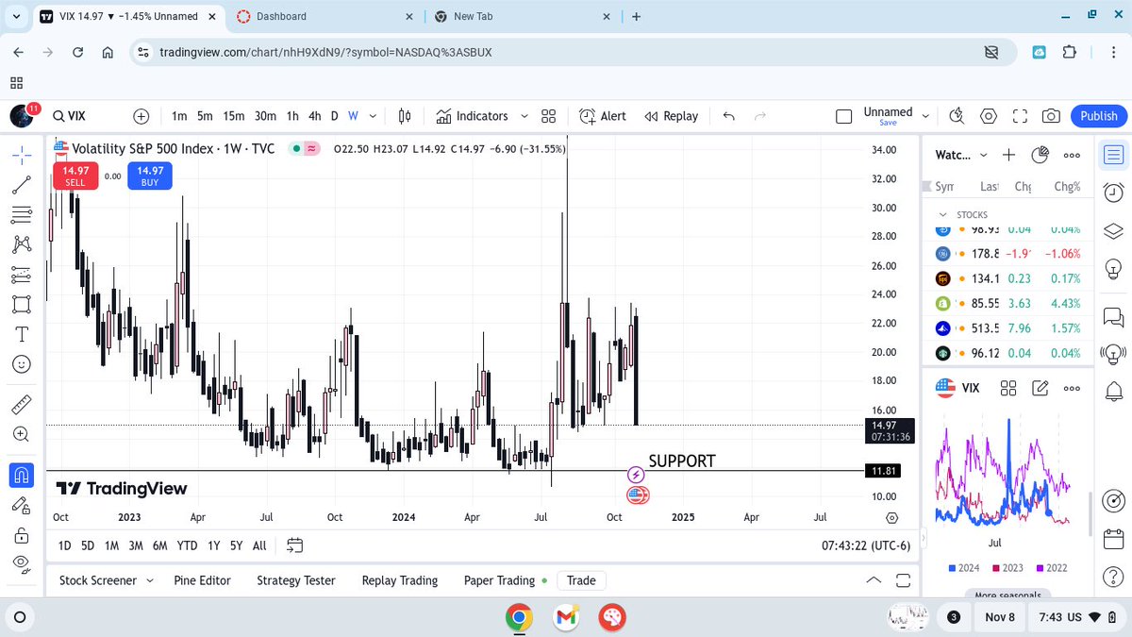Image resolution: width=1132 pixels, height=637 pixels.
Task: Click the Publish button
Action: [1098, 116]
